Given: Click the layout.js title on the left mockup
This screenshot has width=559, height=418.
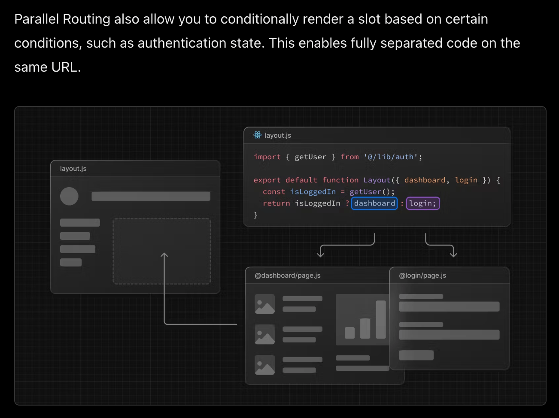Looking at the screenshot, I should pos(73,169).
